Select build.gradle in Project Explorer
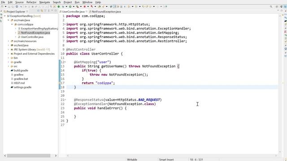This screenshot has height=161, width=287. tap(21, 71)
